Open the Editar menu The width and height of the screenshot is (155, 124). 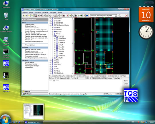click(x=31, y=12)
